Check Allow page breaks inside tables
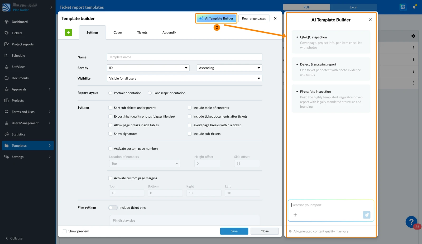Viewport: 422px width, 244px height. pos(110,125)
